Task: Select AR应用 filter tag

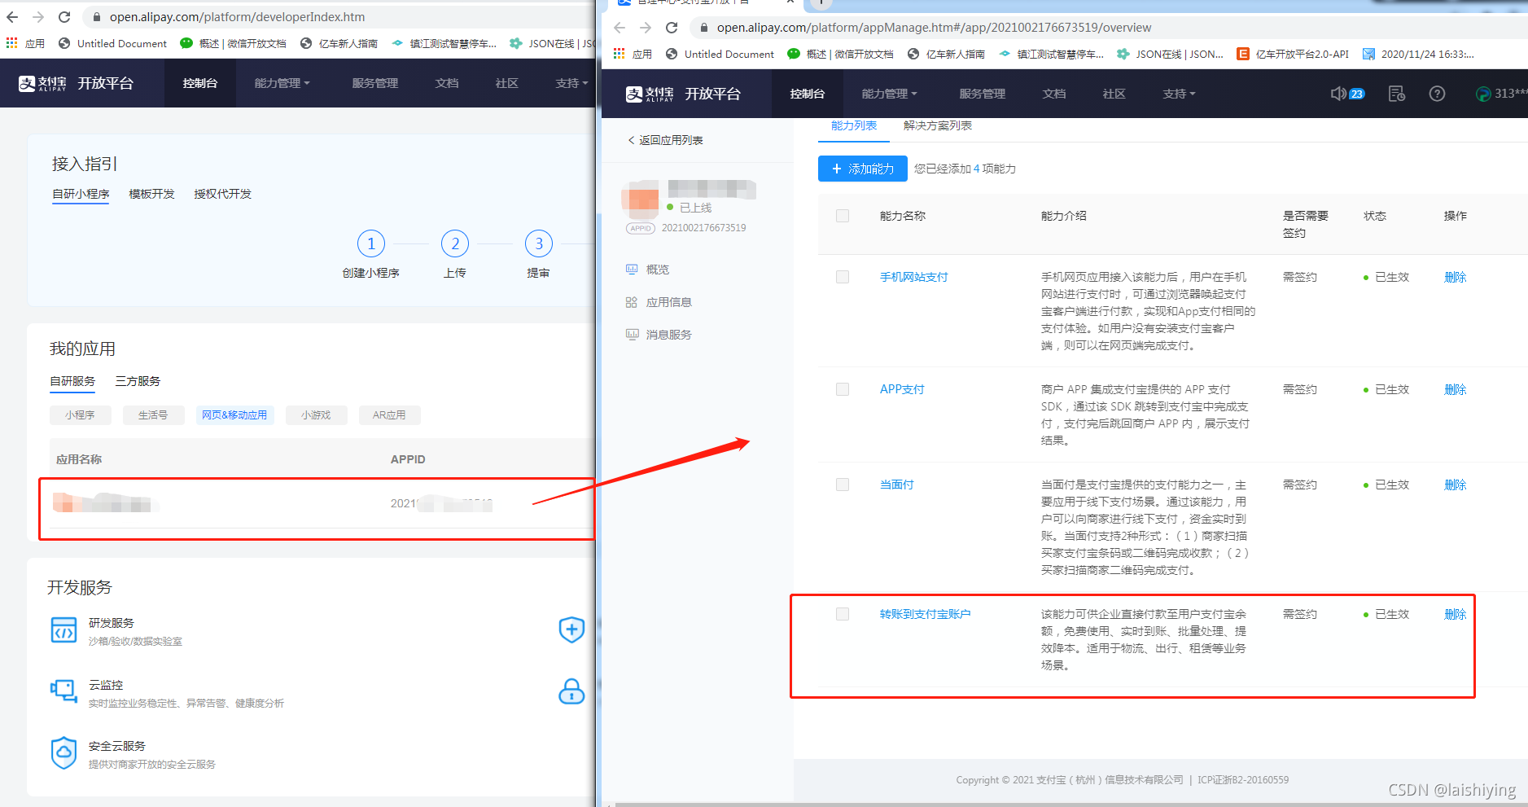Action: (389, 415)
